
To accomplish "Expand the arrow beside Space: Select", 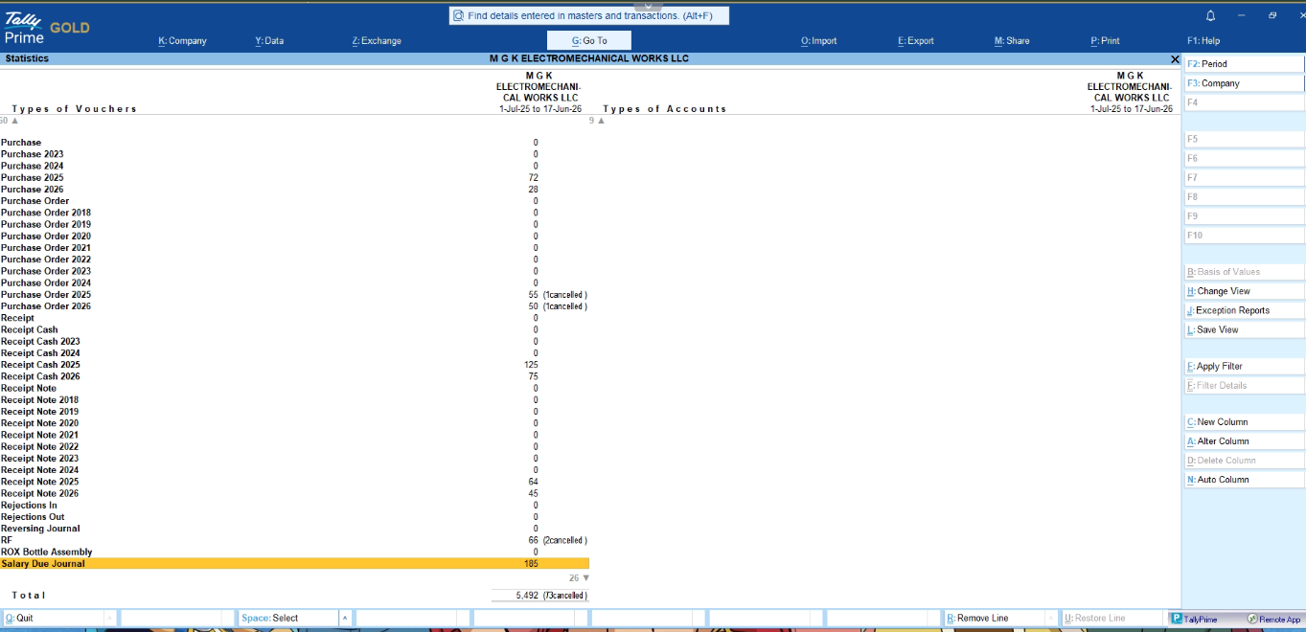I will [345, 619].
